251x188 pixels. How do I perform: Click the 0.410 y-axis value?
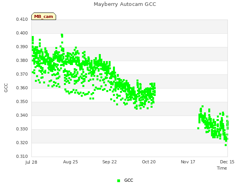[x=22, y=19]
